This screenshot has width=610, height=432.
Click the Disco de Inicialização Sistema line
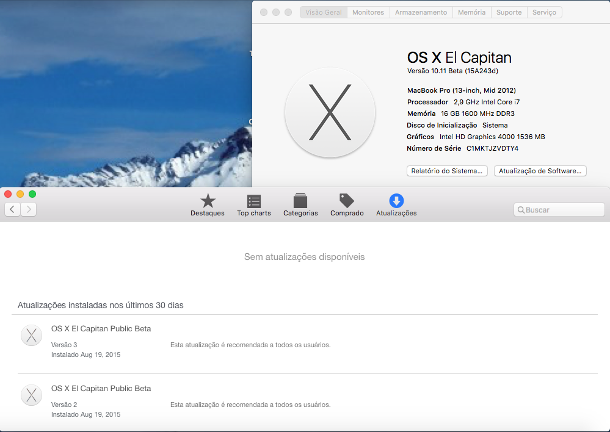457,125
